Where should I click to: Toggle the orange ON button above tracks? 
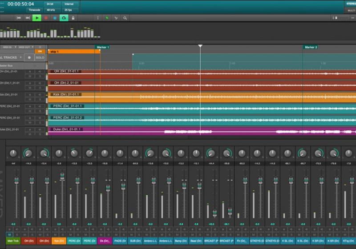coord(40,51)
